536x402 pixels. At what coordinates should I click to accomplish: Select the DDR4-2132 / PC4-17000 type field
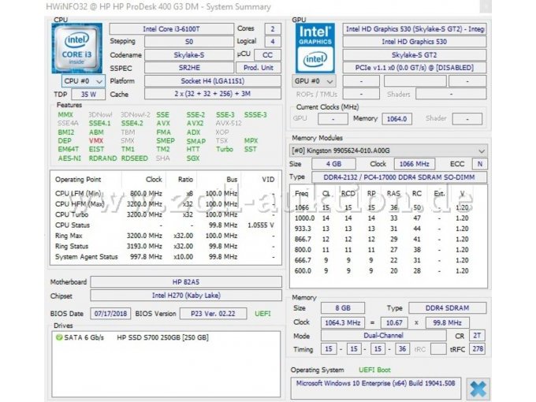pyautogui.click(x=400, y=177)
